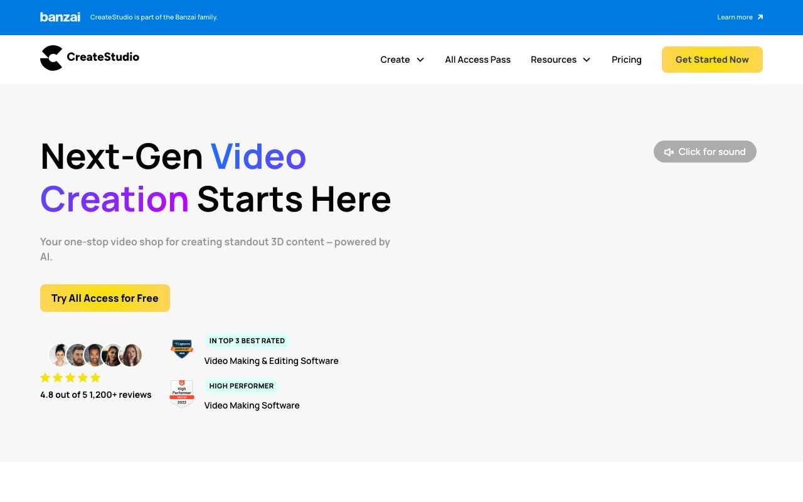Click 'CreateStudio is part of the Banzai family.'
Screen dimensions: 803x502
(154, 17)
